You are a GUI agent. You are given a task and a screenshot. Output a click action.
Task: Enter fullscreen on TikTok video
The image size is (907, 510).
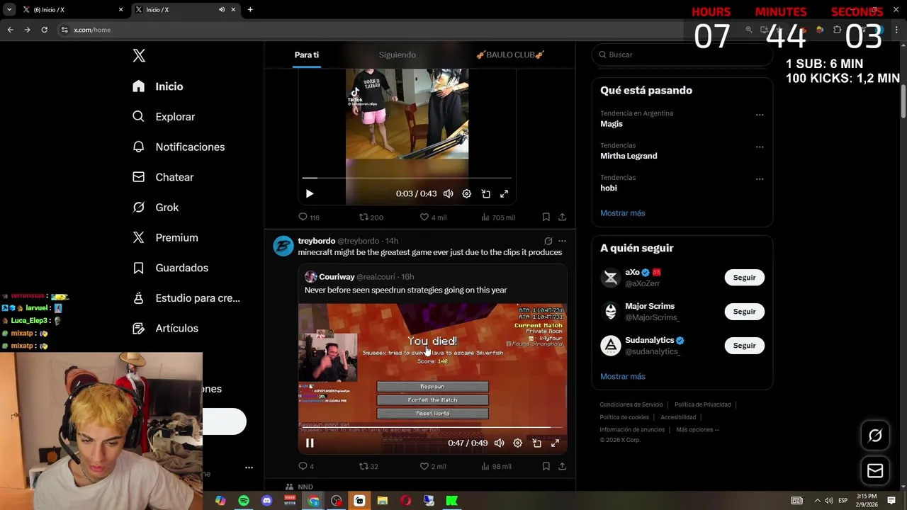pos(505,193)
